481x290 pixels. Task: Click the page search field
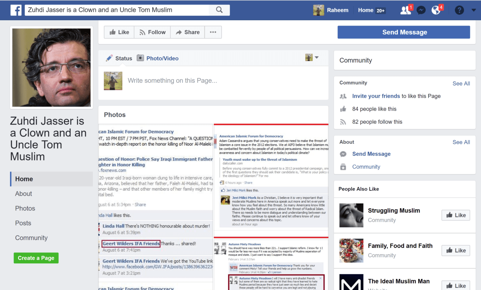click(x=118, y=10)
